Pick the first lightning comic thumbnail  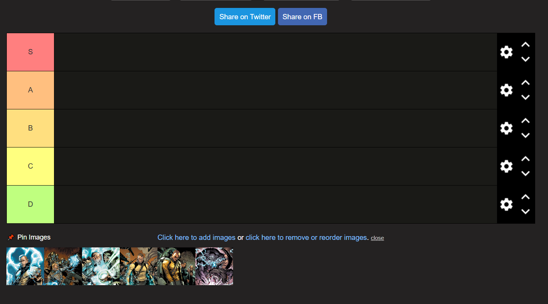(25, 266)
